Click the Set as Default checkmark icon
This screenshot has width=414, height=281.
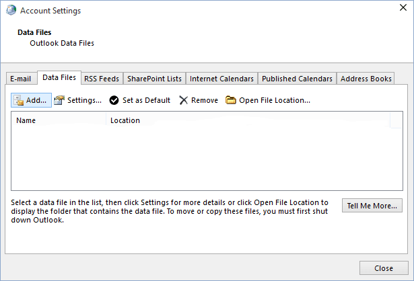(114, 100)
